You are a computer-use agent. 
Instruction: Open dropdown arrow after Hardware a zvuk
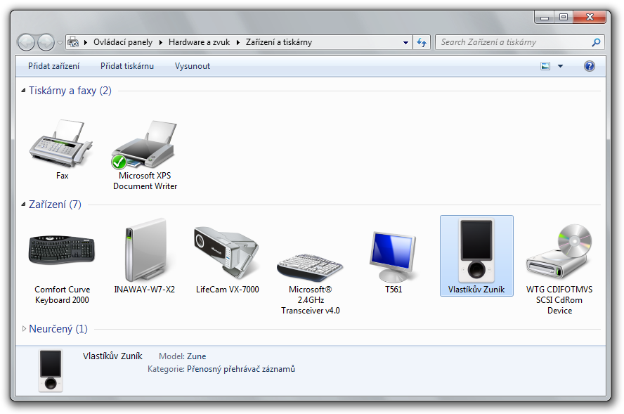(238, 42)
